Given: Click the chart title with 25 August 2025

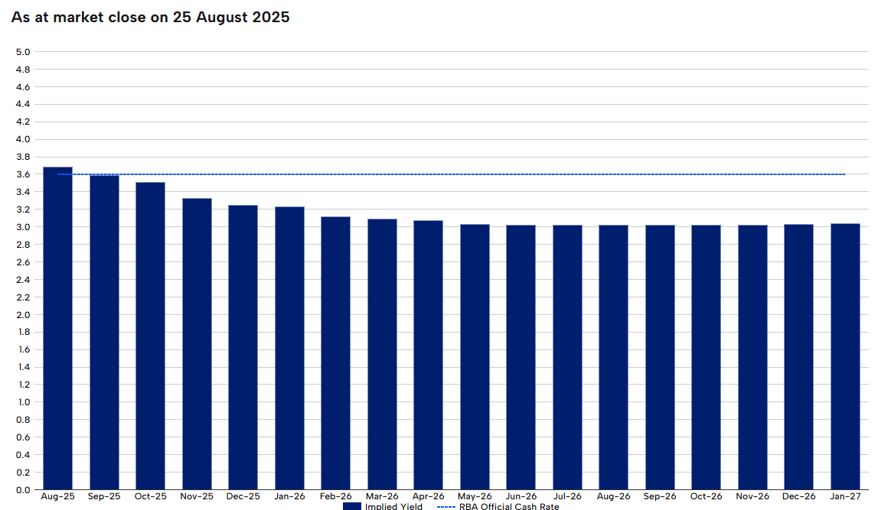Looking at the screenshot, I should click(151, 17).
